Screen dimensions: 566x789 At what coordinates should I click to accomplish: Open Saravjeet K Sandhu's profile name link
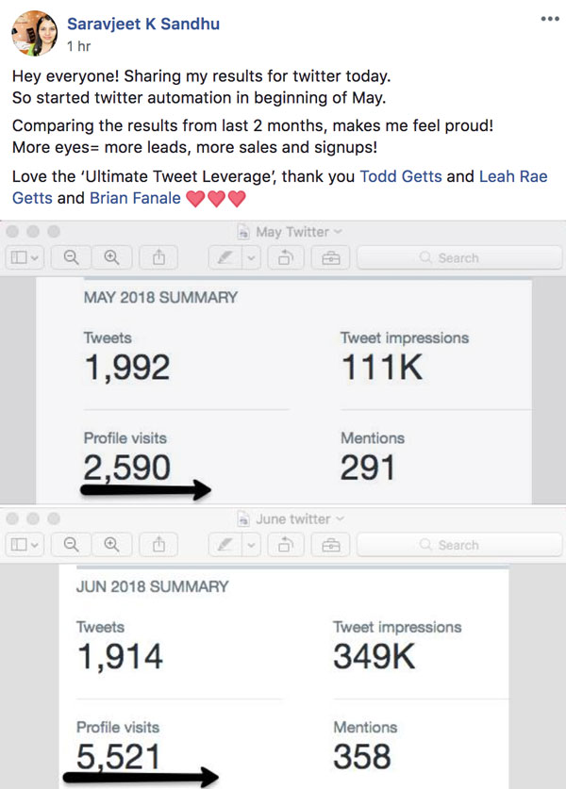click(x=143, y=24)
